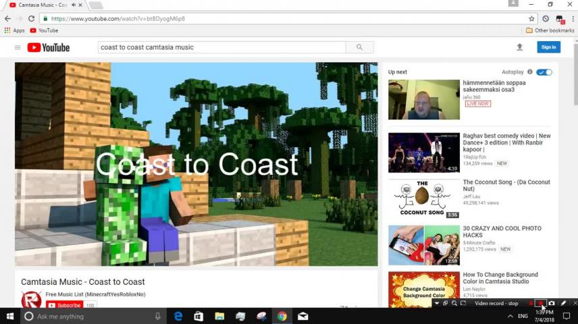Click the Autoplay info icon

(529, 72)
